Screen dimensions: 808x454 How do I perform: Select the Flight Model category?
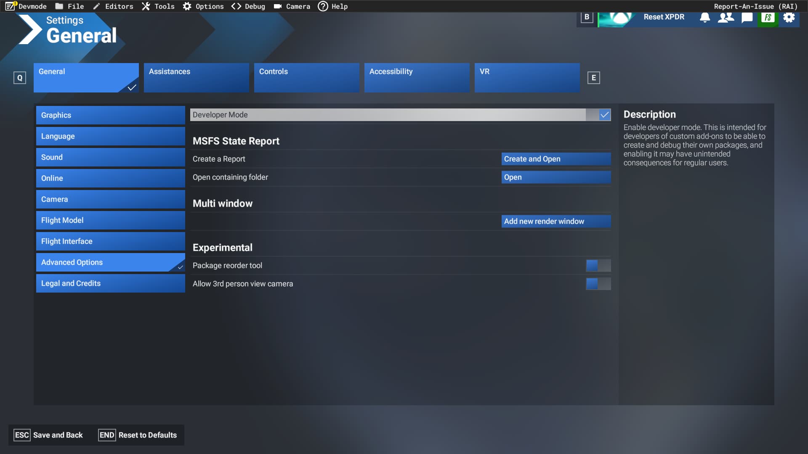[x=110, y=220]
